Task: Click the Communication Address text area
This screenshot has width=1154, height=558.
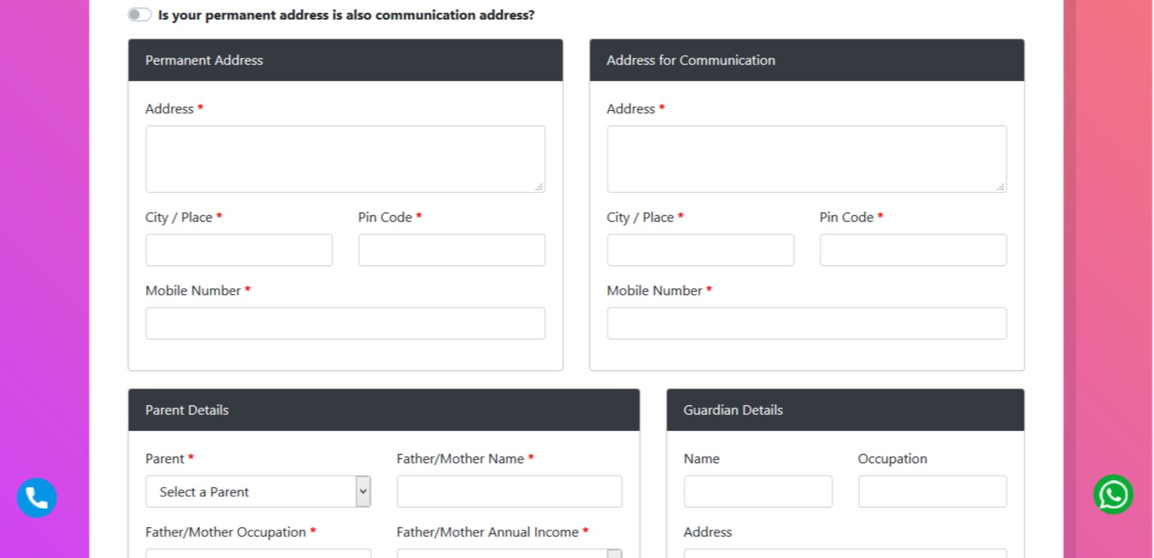Action: (807, 159)
